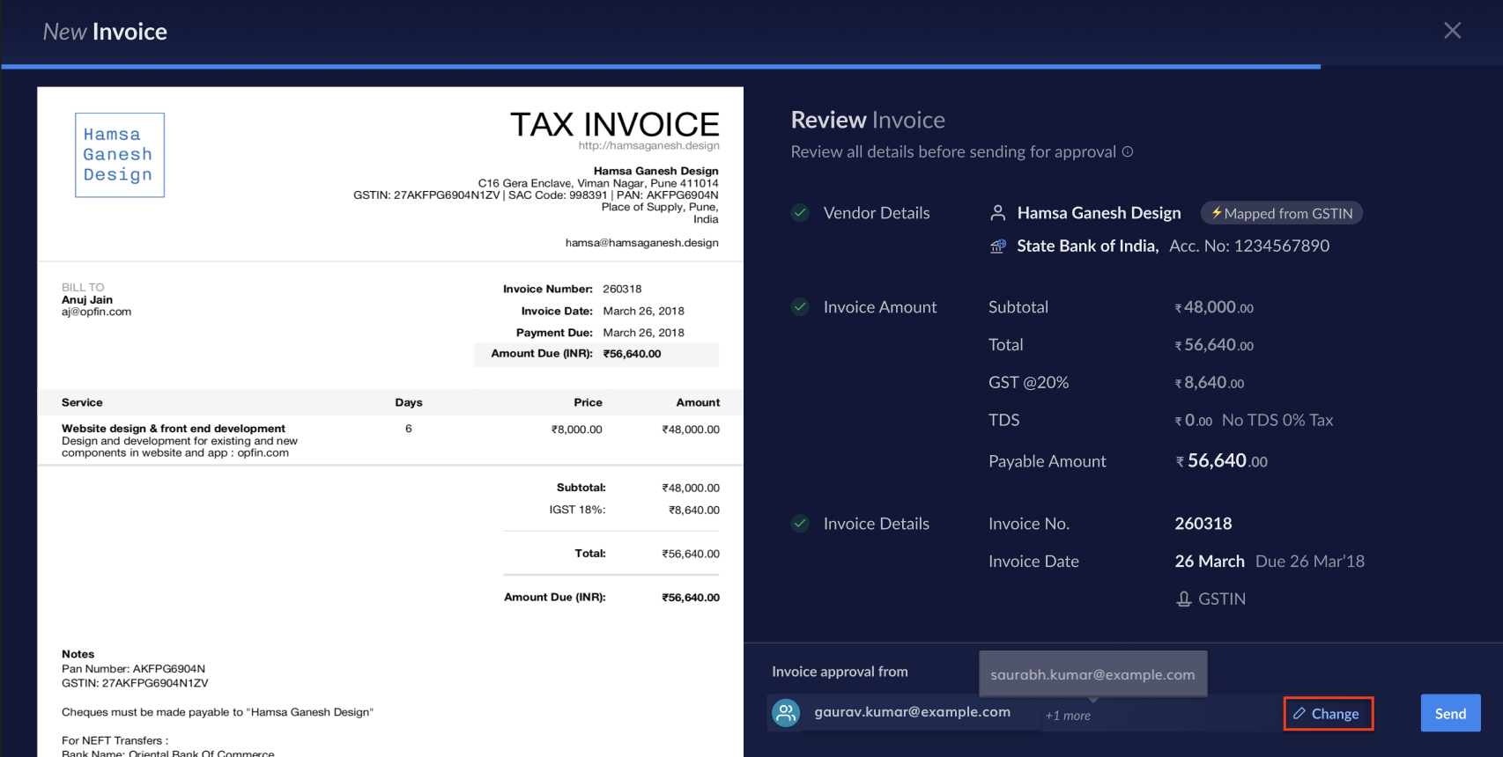The width and height of the screenshot is (1503, 757).
Task: Click the approver avatar icon
Action: pos(786,712)
